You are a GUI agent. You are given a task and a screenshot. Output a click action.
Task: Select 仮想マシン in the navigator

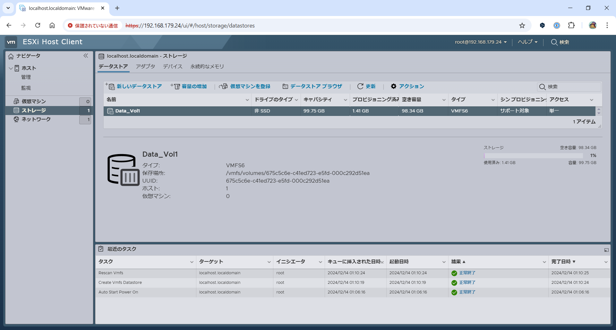[x=34, y=101]
